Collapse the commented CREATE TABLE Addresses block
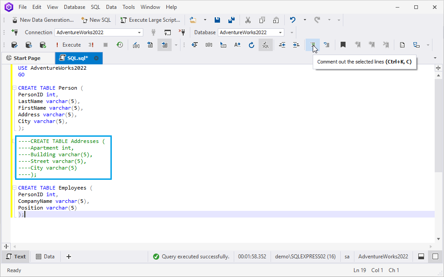The width and height of the screenshot is (444, 277). pos(14,141)
